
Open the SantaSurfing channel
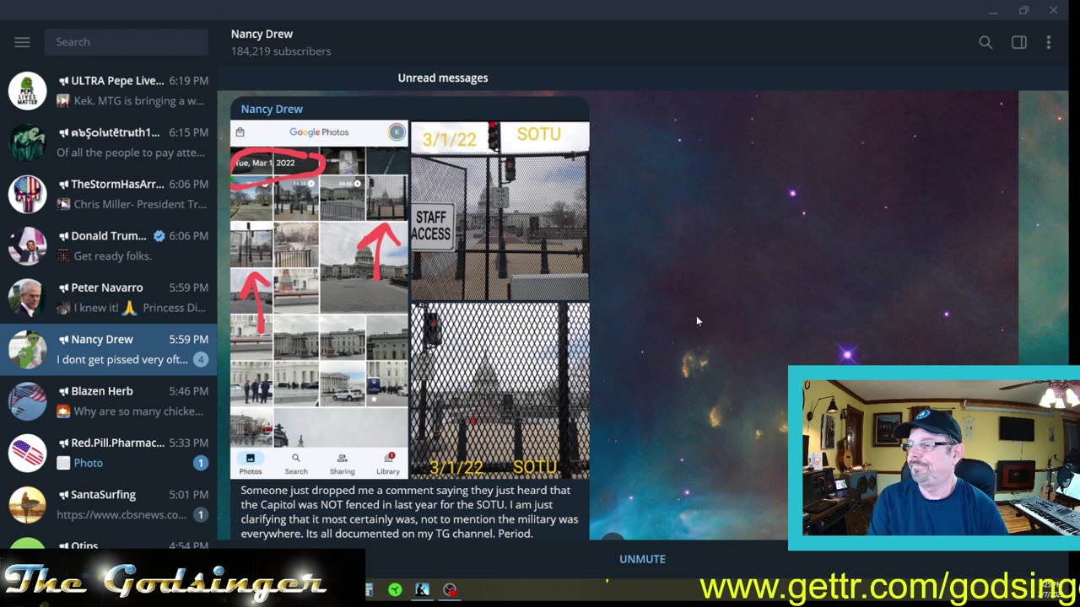click(108, 504)
